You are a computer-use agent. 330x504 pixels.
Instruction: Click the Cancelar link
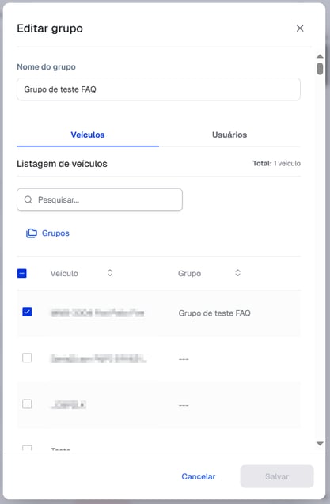(x=199, y=476)
